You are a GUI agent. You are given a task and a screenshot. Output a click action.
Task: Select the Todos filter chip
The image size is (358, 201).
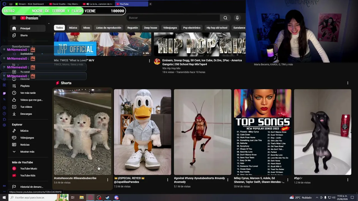[59, 28]
